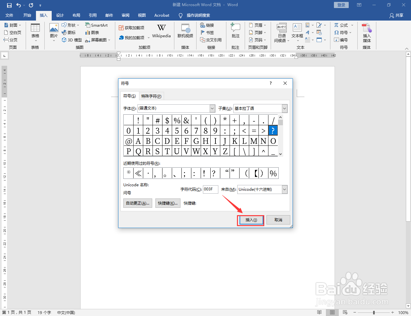Insert a cover page (封面)
411x316 pixels.
pyautogui.click(x=13, y=25)
